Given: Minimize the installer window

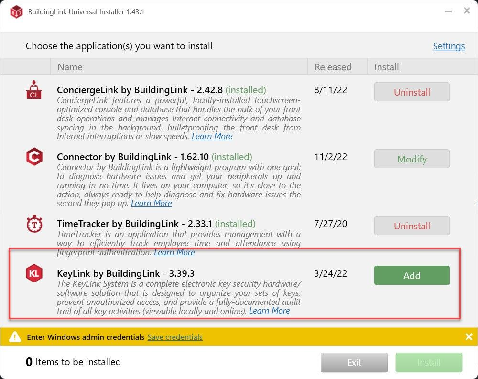Looking at the screenshot, I should tap(448, 11).
